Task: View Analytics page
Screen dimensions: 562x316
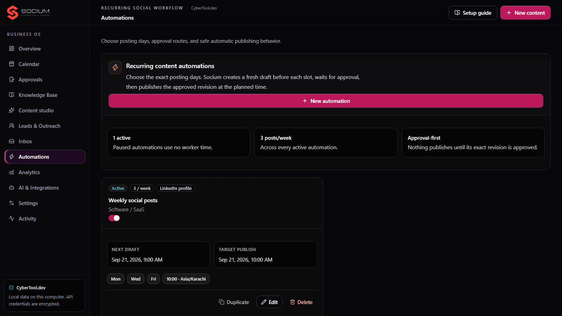Action: click(x=45, y=172)
